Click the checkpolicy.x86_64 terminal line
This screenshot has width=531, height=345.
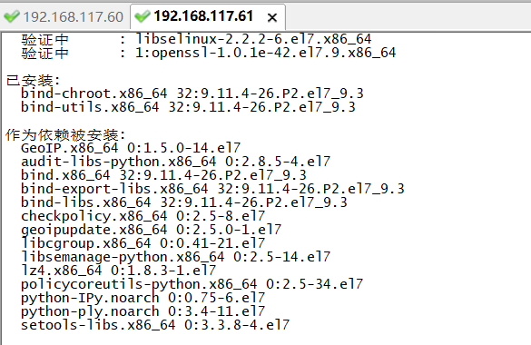[x=143, y=216]
